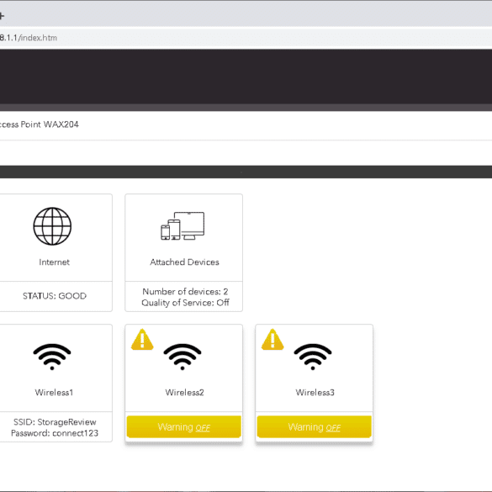Turn off warning on Wireless3 via OFF
This screenshot has height=492, width=492.
[333, 428]
